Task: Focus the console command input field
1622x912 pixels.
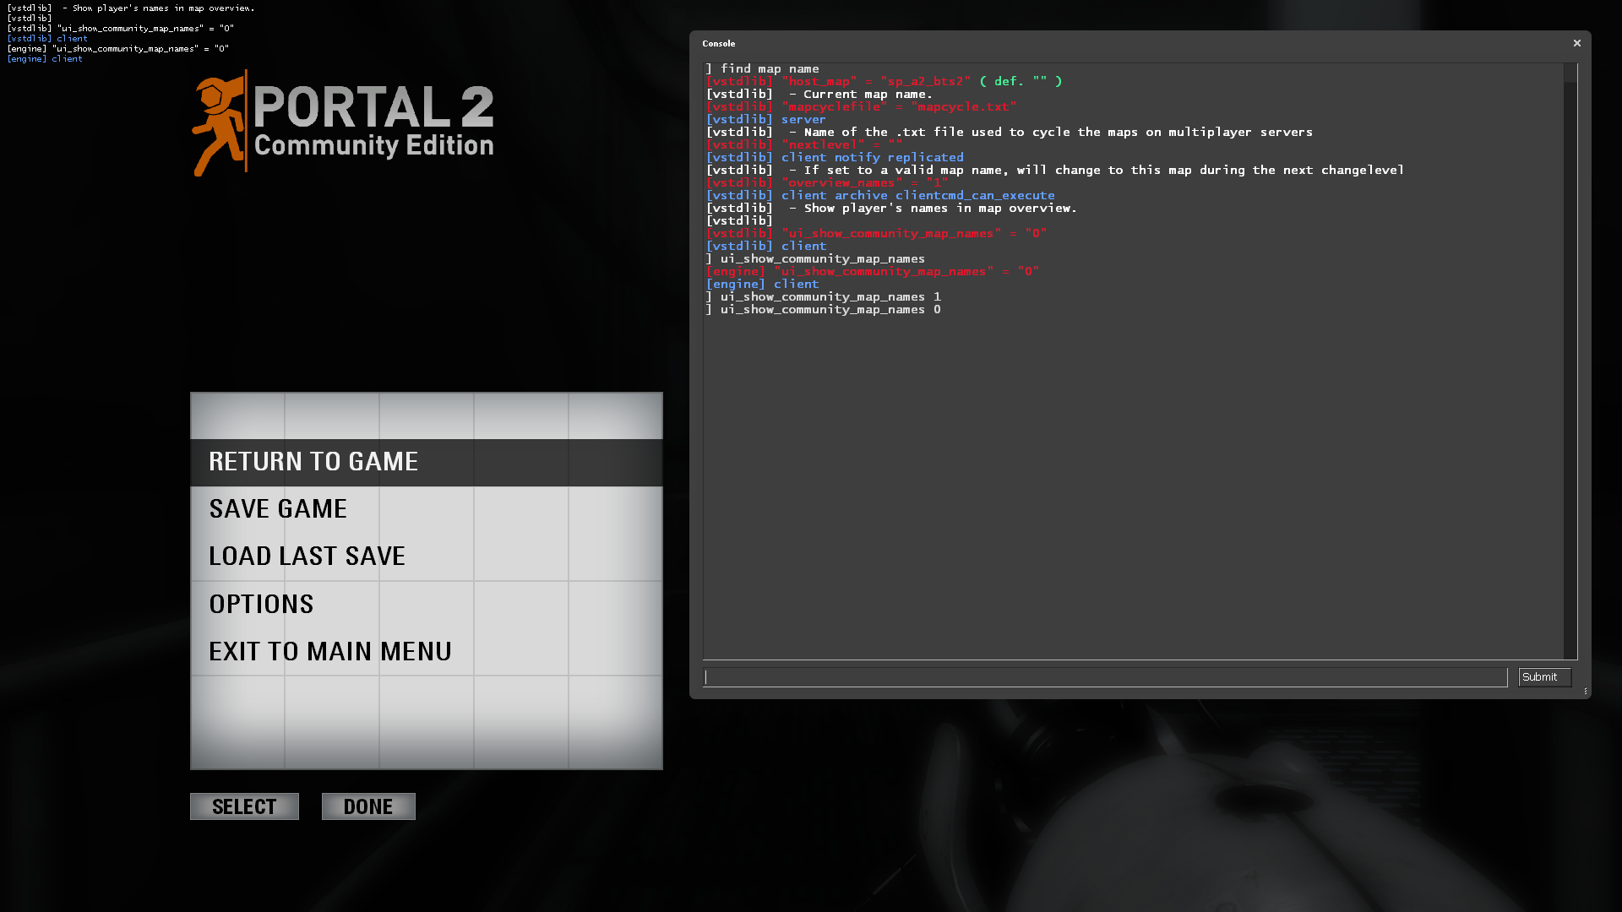Action: pyautogui.click(x=1105, y=677)
